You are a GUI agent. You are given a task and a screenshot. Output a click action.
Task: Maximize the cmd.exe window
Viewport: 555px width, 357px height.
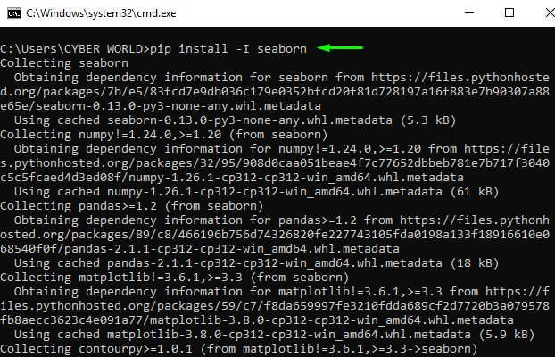point(509,12)
